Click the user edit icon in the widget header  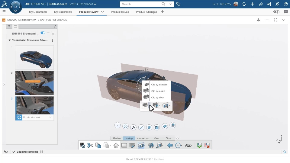(259, 20)
